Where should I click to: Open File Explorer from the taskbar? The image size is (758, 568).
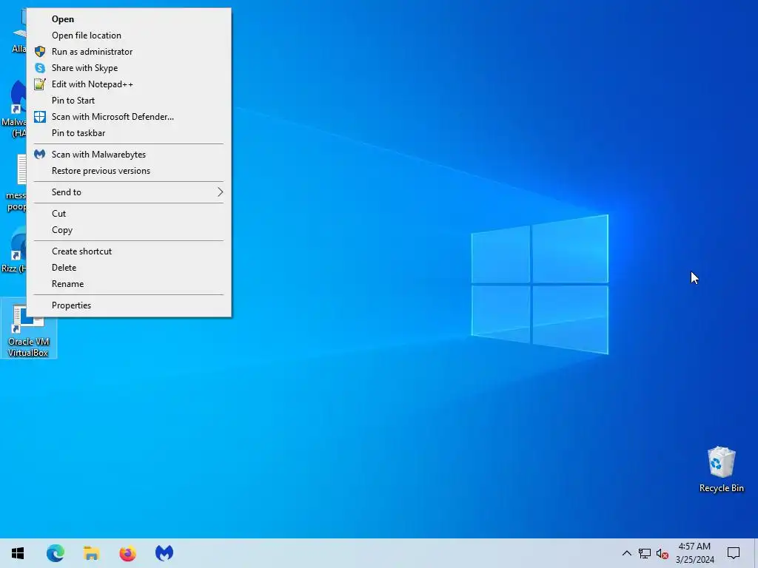(91, 553)
